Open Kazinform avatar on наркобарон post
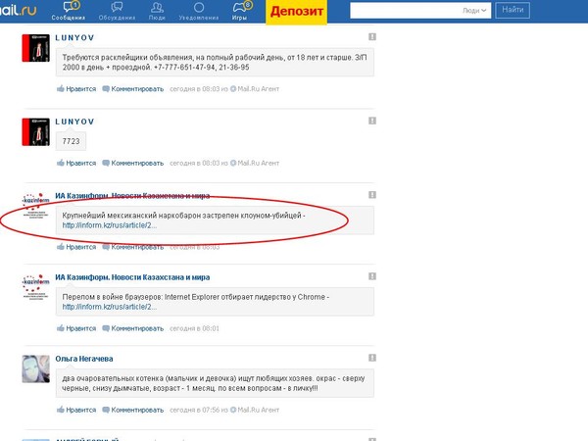Image resolution: width=588 pixels, height=441 pixels. (x=35, y=206)
